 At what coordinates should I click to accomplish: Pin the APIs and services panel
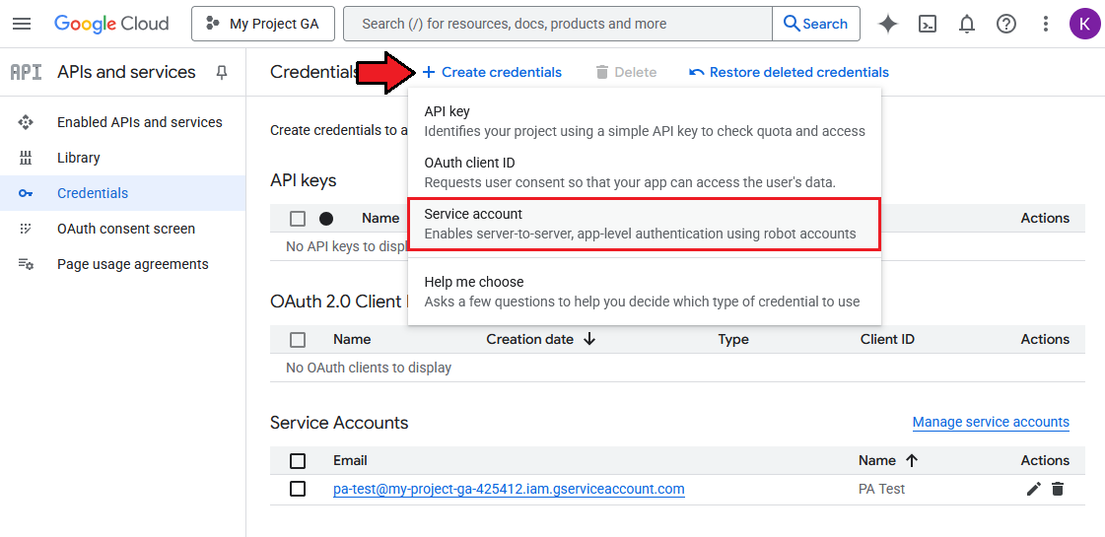click(x=222, y=72)
